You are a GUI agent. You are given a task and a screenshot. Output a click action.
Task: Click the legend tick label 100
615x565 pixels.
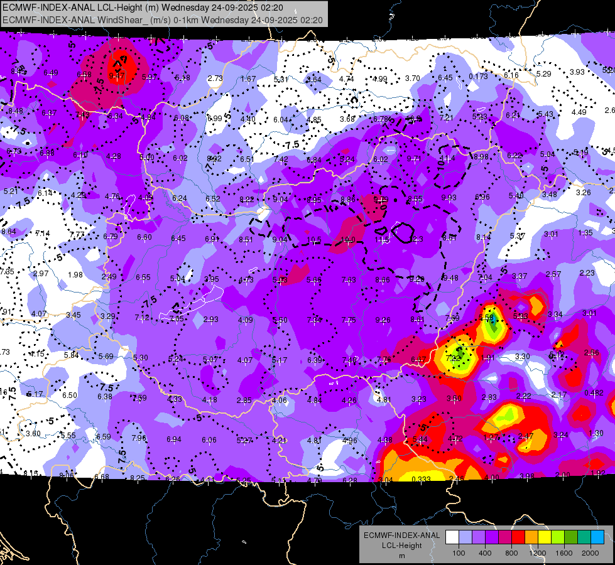pos(459,553)
